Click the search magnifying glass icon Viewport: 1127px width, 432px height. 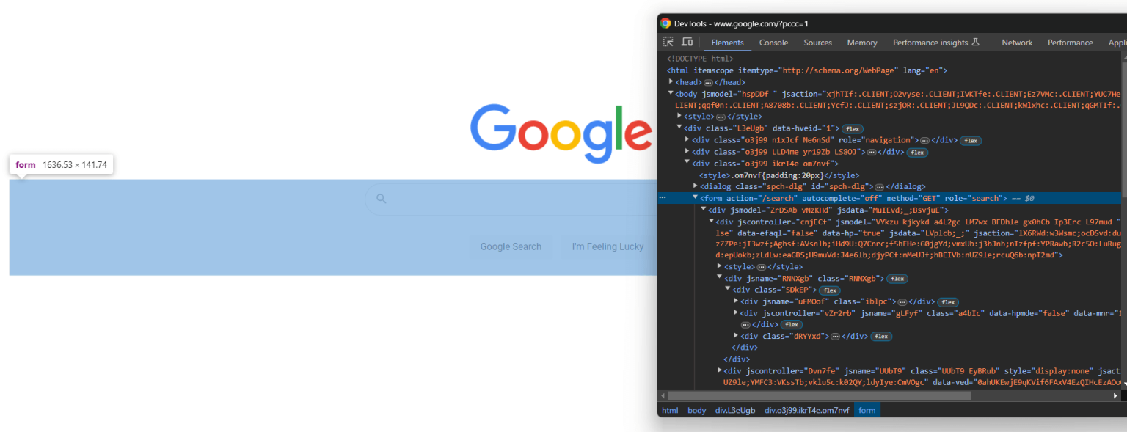click(381, 198)
